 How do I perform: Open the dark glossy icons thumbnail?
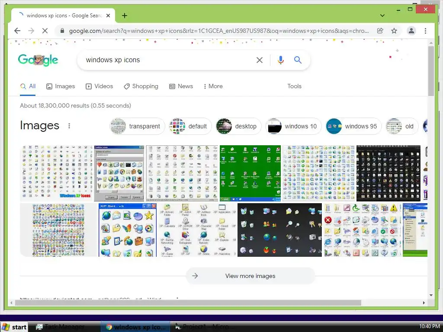[279, 230]
